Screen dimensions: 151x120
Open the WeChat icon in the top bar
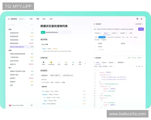click(137, 19)
